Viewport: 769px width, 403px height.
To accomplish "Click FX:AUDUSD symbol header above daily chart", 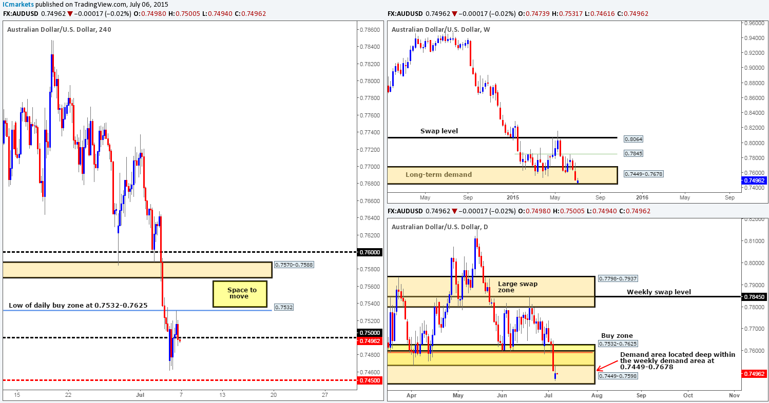I will pyautogui.click(x=405, y=211).
